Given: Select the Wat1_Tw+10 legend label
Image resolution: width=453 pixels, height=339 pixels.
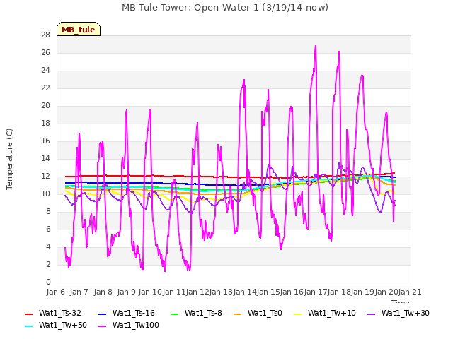Looking at the screenshot, I should 332,313.
